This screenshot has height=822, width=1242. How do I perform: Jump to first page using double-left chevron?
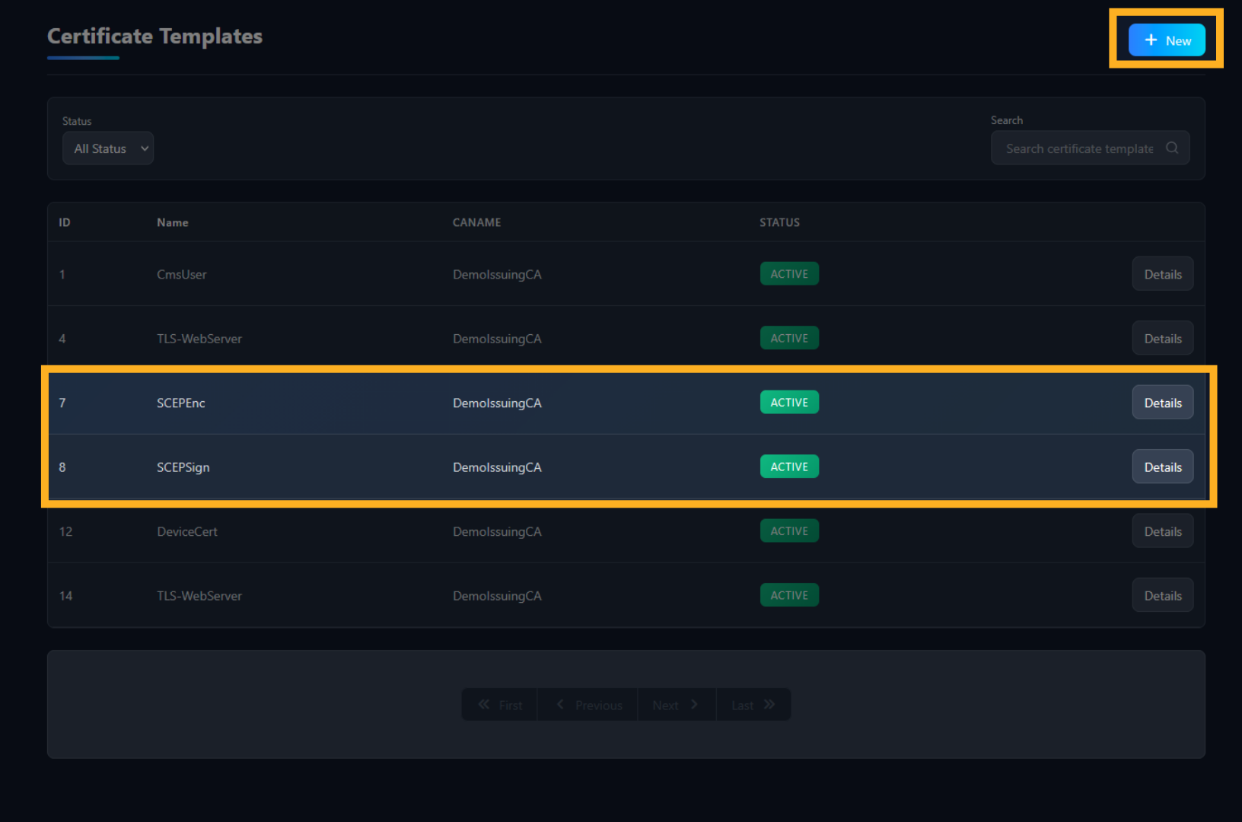pyautogui.click(x=485, y=704)
